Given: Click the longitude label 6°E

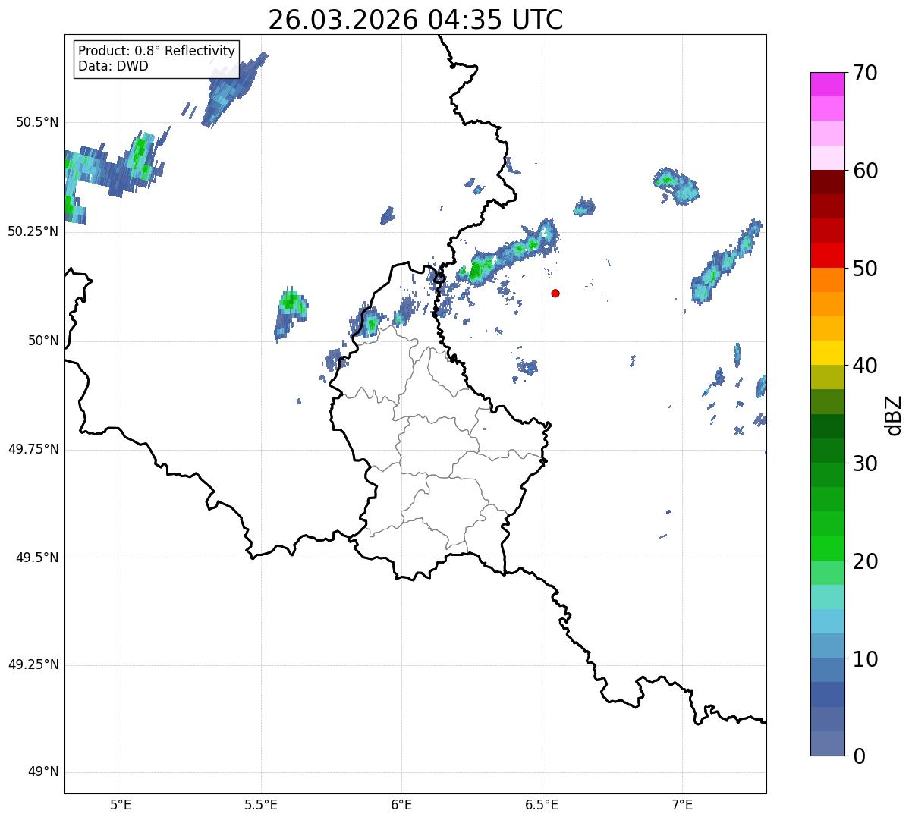Looking at the screenshot, I should pyautogui.click(x=401, y=805).
